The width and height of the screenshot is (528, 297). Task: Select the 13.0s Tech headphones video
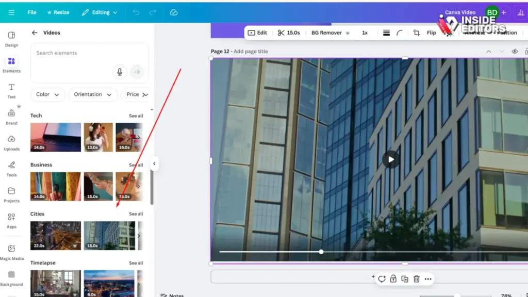click(x=98, y=137)
